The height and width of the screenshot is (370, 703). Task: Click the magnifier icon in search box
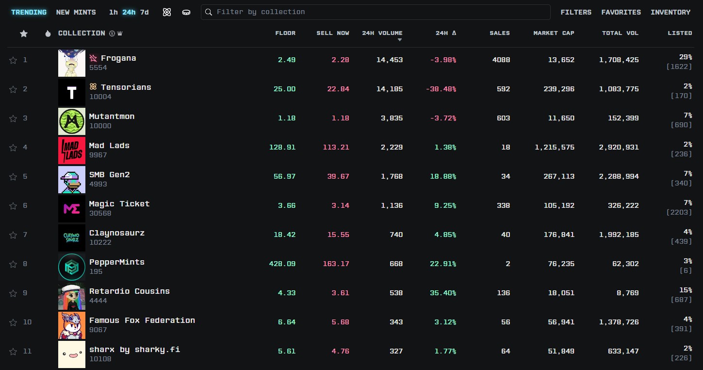pyautogui.click(x=209, y=12)
